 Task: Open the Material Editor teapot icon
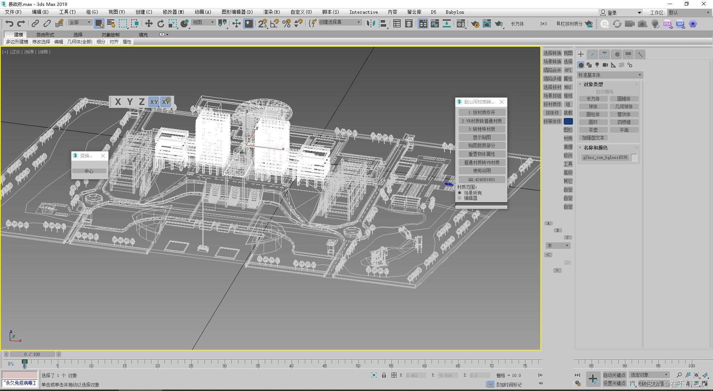pos(461,24)
